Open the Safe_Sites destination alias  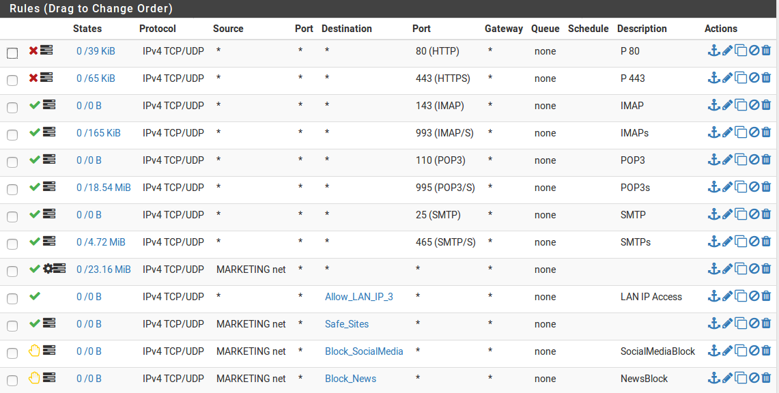point(347,324)
